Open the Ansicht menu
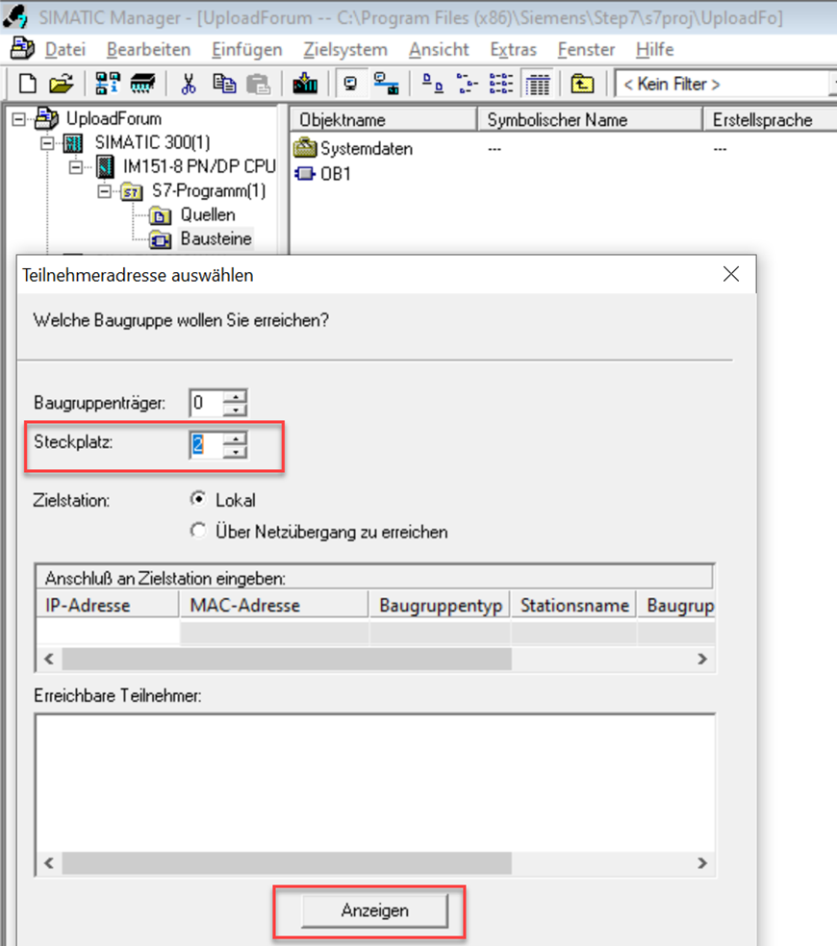The width and height of the screenshot is (837, 946). (x=439, y=49)
